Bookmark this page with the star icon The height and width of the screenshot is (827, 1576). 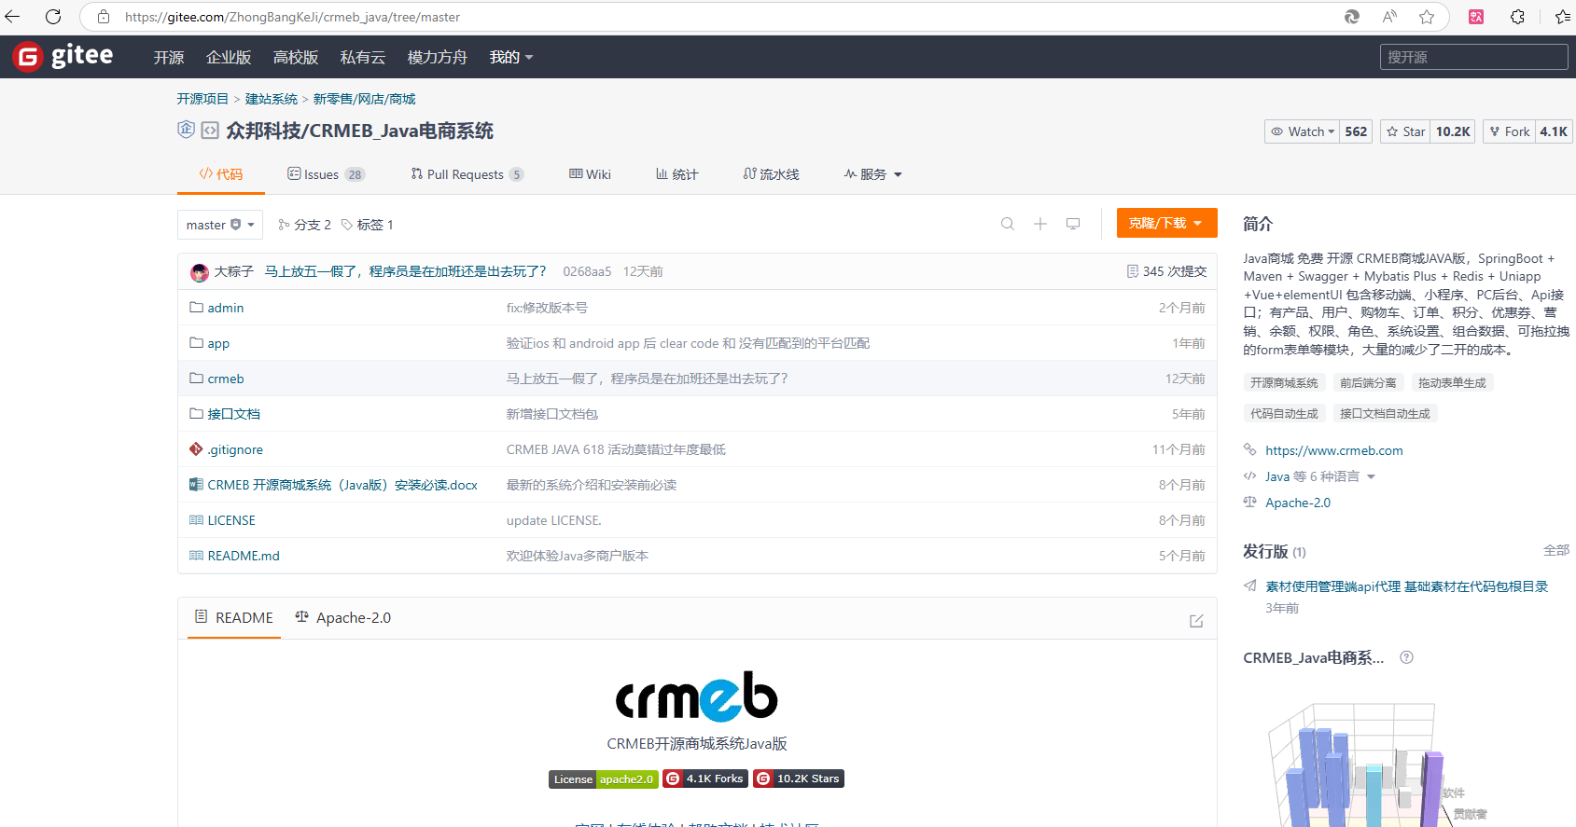click(x=1427, y=17)
